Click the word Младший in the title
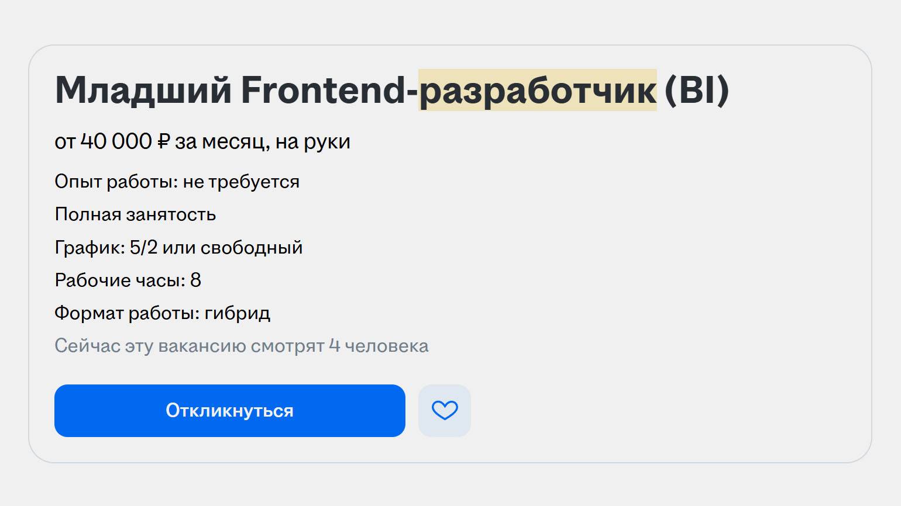Image resolution: width=901 pixels, height=506 pixels. pos(143,91)
